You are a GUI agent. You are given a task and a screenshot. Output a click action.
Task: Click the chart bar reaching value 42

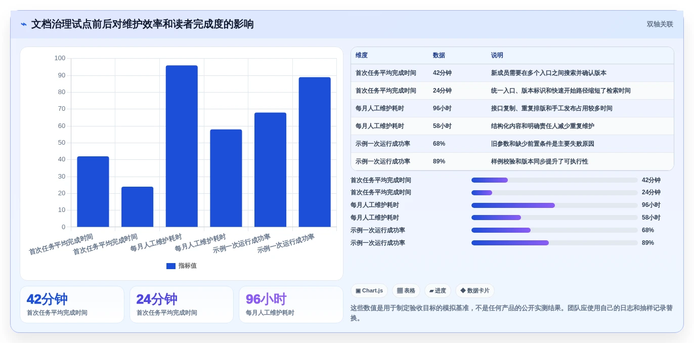93,192
